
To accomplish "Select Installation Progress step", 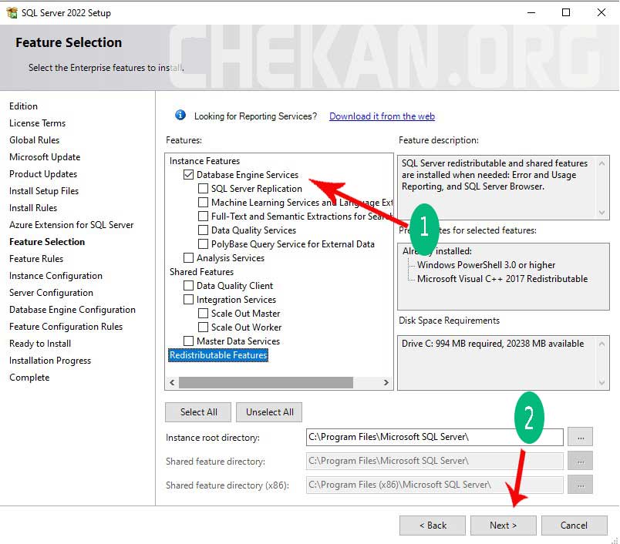I will click(x=50, y=361).
